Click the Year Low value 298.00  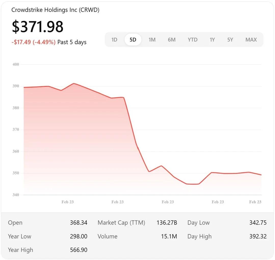pos(78,237)
